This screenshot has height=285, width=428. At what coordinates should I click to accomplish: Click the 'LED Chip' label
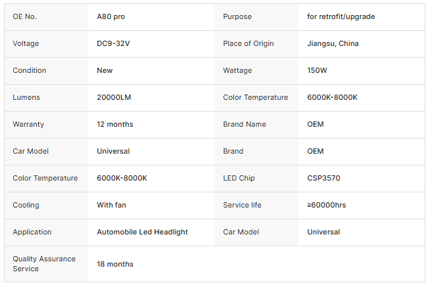[x=239, y=178]
